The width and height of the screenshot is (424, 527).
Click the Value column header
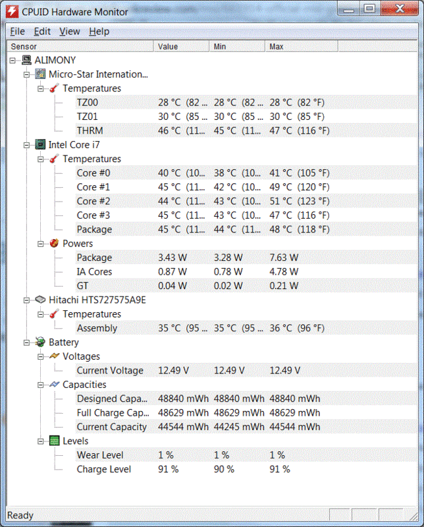point(182,46)
